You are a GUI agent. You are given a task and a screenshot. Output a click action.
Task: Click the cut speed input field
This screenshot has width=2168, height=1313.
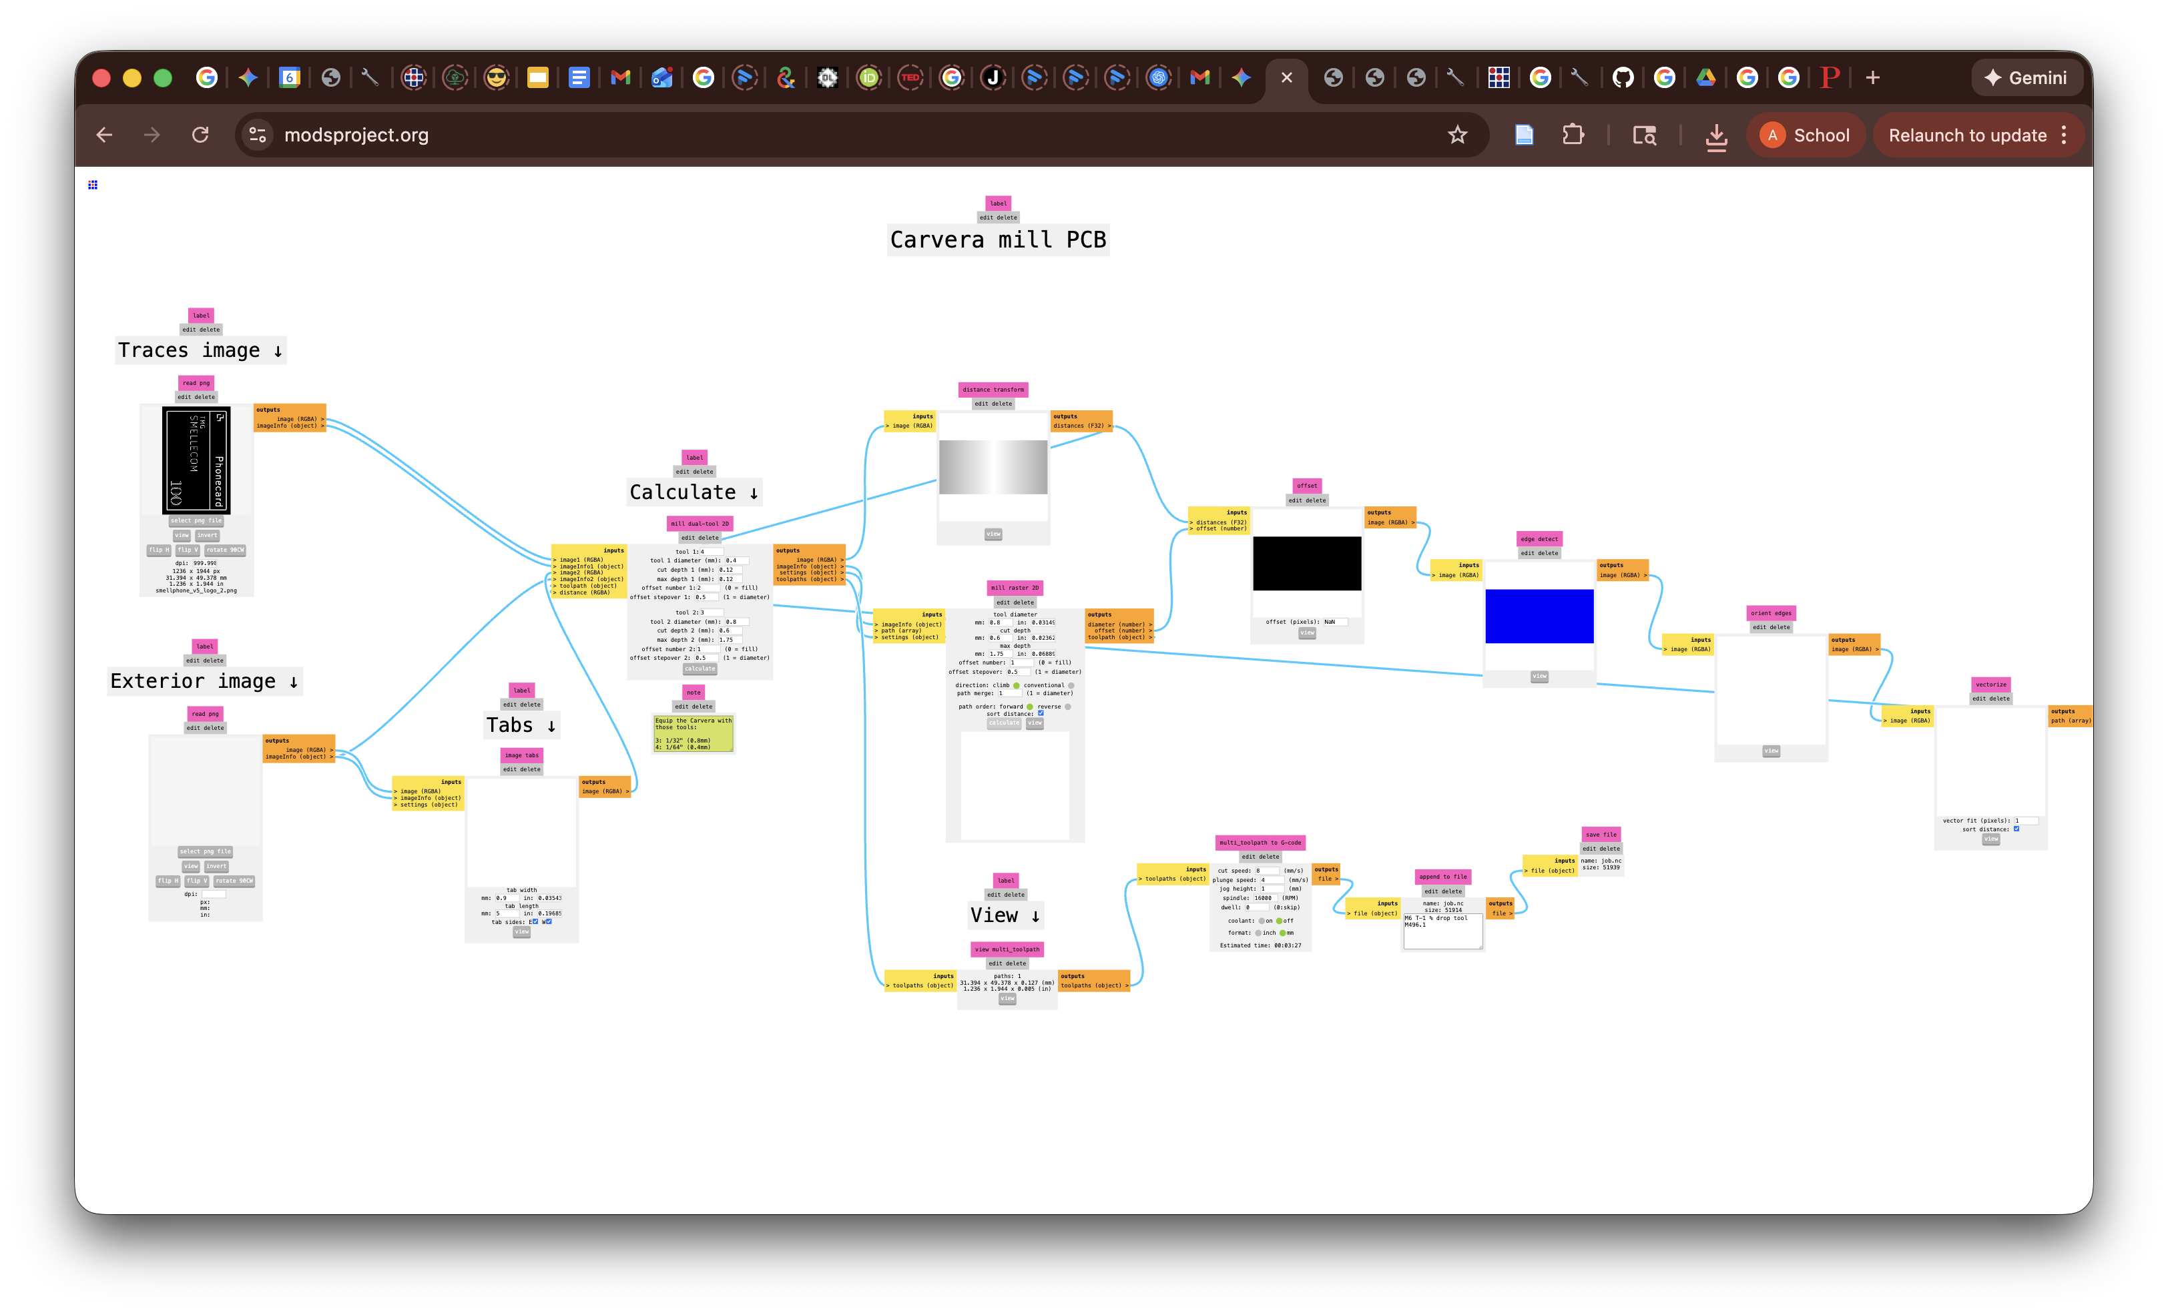[x=1267, y=871]
